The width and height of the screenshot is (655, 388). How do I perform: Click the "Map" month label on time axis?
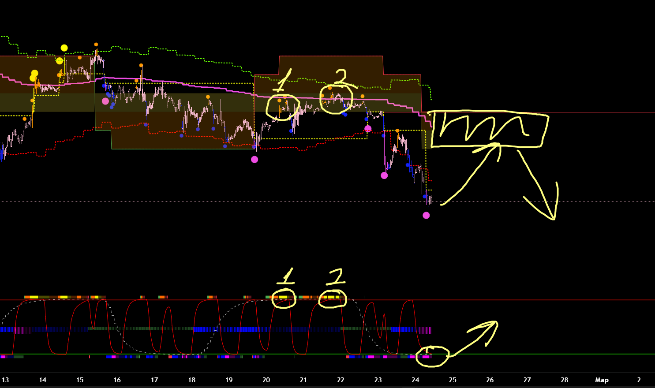click(602, 380)
